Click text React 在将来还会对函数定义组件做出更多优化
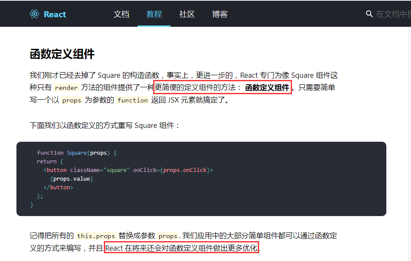The image size is (411, 261). click(x=181, y=248)
